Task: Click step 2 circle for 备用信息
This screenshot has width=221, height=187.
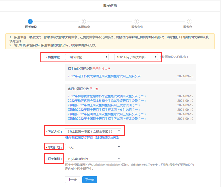Action: point(83,21)
